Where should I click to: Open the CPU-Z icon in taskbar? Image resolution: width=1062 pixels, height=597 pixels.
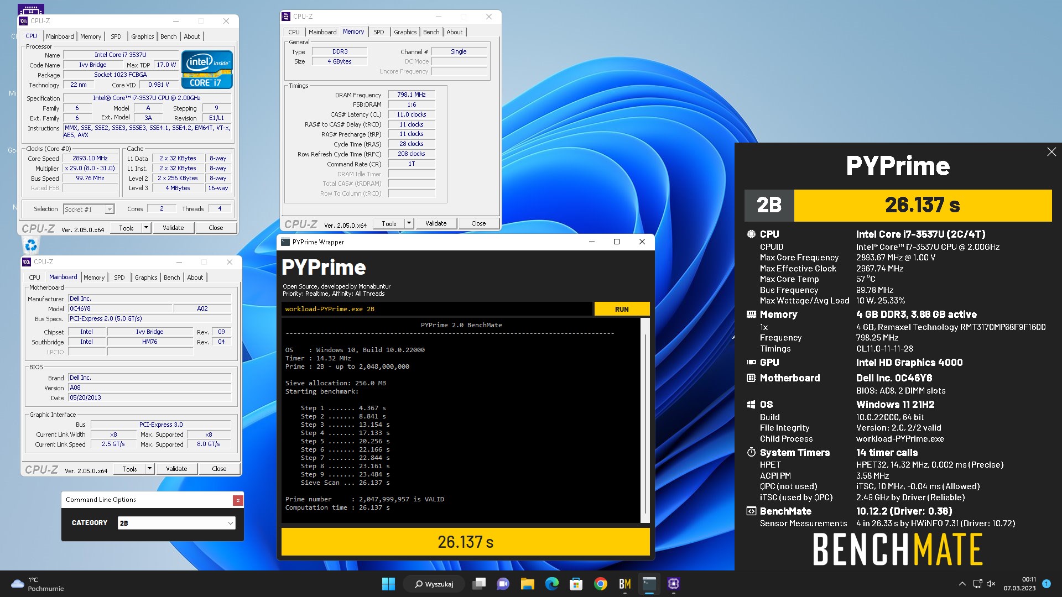point(673,584)
